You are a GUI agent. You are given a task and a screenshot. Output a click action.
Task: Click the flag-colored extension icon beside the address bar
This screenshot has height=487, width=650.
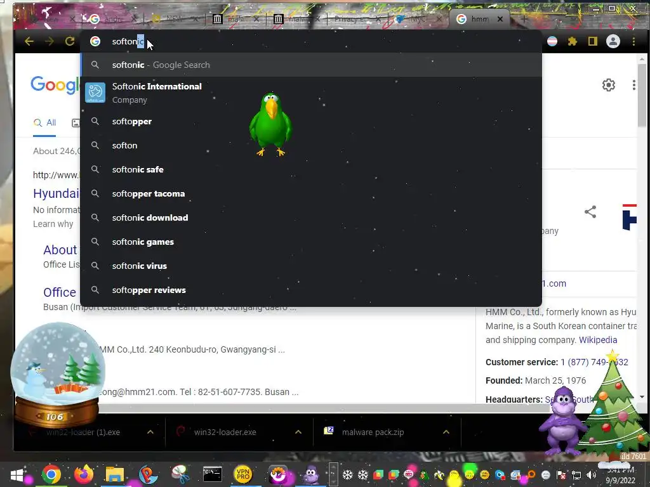point(552,41)
